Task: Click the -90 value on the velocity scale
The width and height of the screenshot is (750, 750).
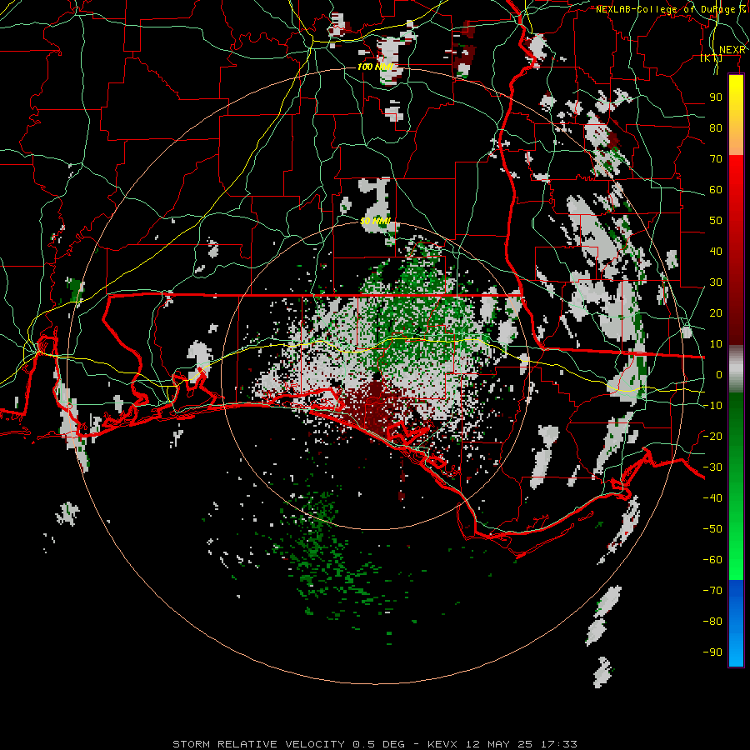Action: (x=712, y=652)
